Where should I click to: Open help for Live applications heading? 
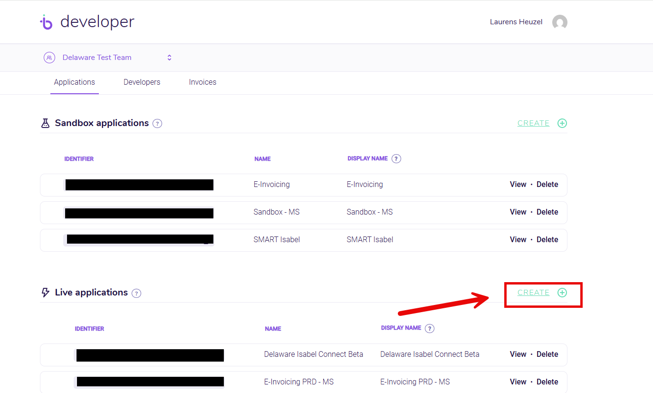coord(136,293)
